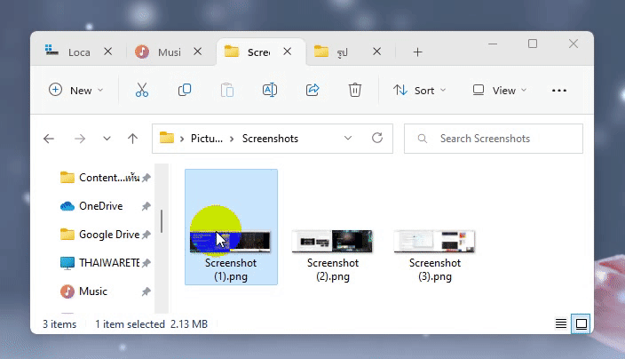This screenshot has width=625, height=359.
Task: Click the sidebar scrollbar handle
Action: point(162,221)
